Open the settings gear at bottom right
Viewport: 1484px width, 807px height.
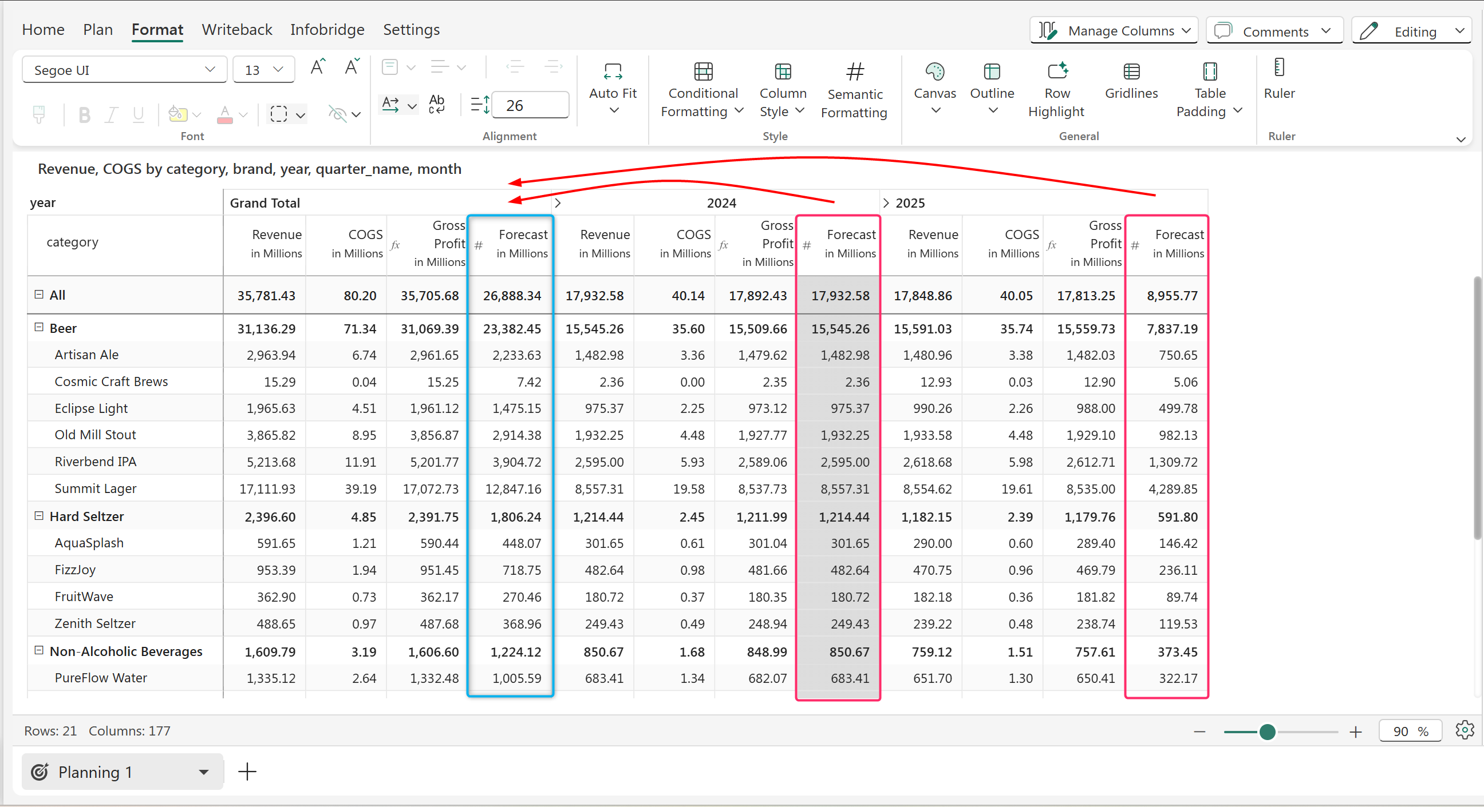1464,730
